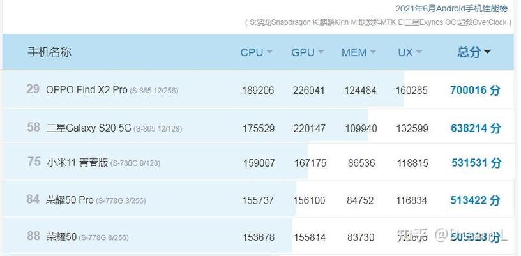521x256 pixels.
Task: Select rank number 88
Action: pyautogui.click(x=33, y=236)
